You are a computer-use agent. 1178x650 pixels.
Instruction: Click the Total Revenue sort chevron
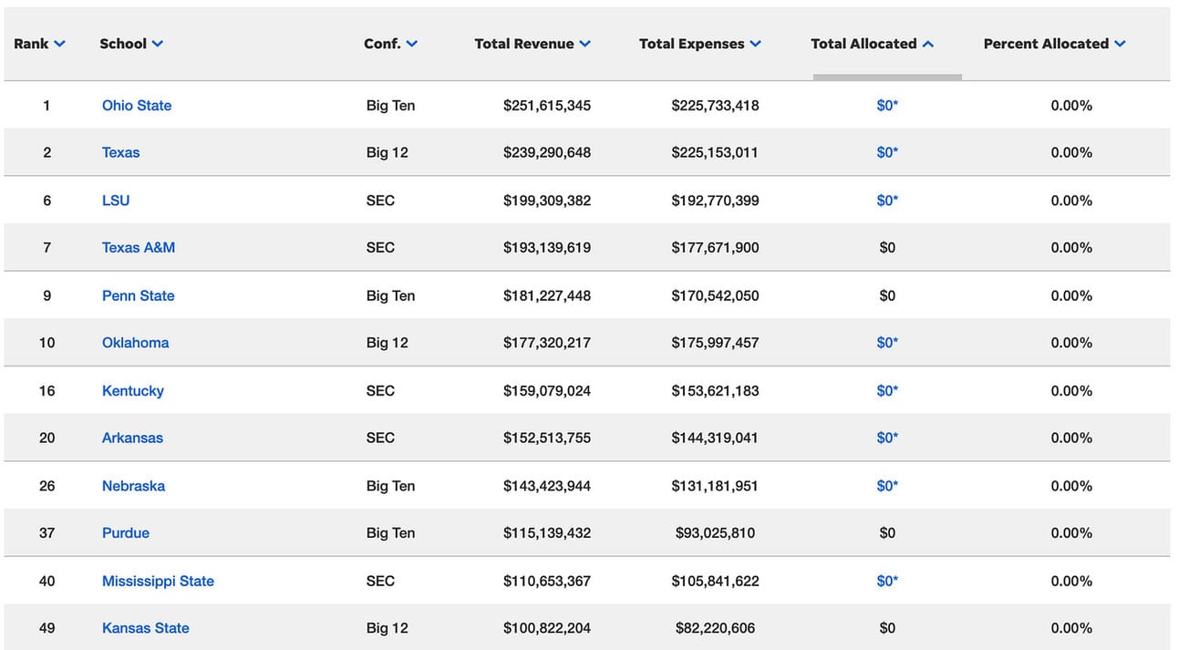pyautogui.click(x=585, y=44)
